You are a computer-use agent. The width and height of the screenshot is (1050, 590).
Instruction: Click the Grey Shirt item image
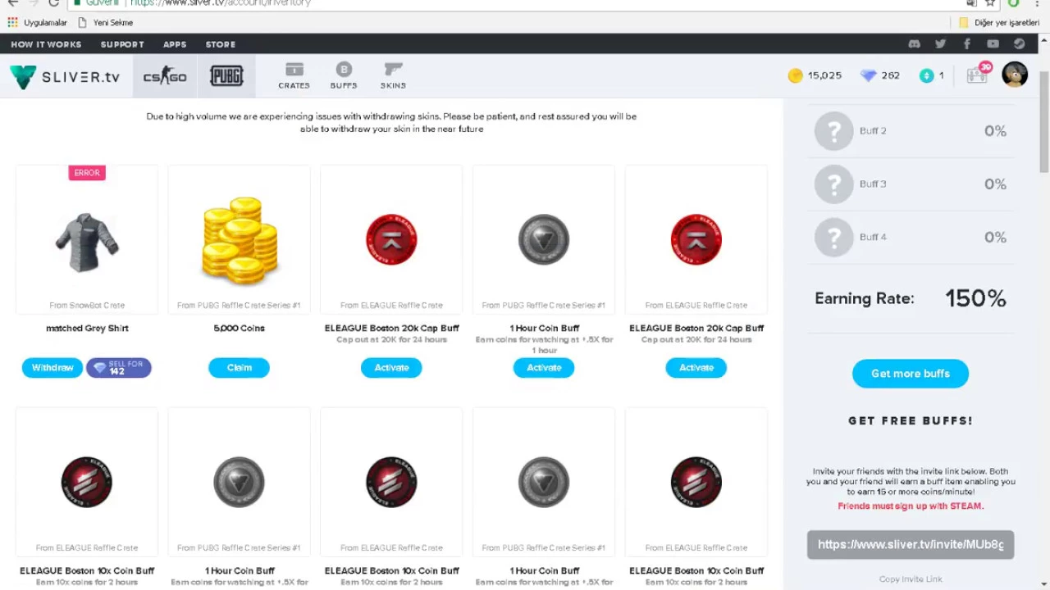point(87,243)
